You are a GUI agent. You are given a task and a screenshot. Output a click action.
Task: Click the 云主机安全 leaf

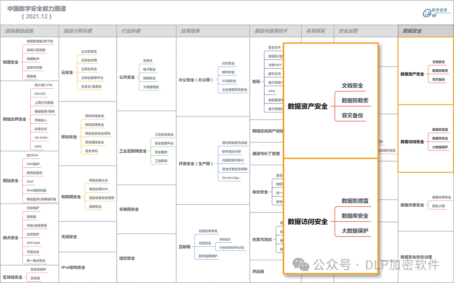89,52
